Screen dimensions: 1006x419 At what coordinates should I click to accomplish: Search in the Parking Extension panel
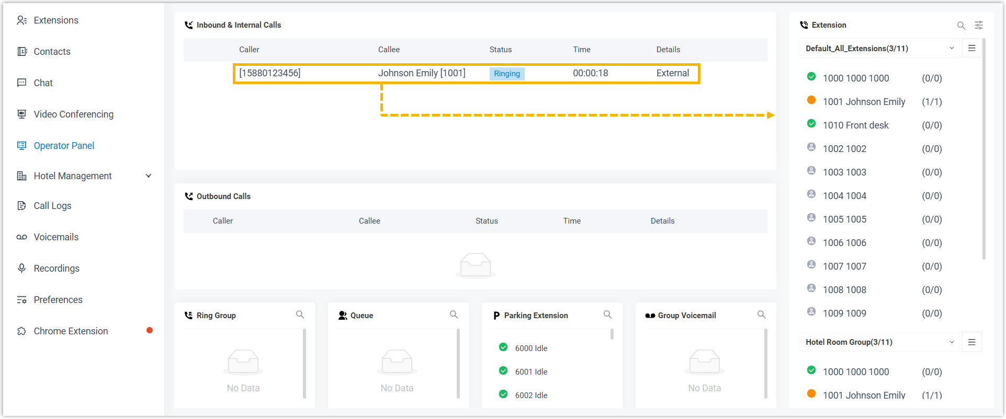[607, 315]
